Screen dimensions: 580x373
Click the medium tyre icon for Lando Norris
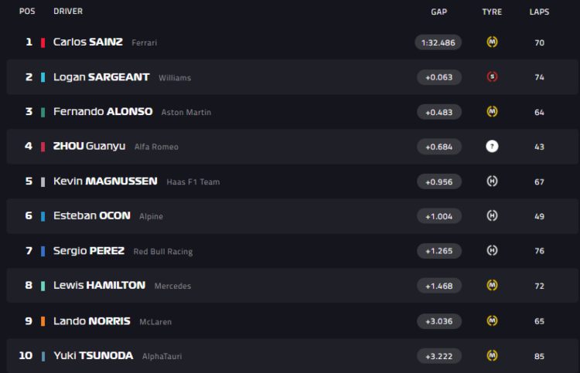[x=492, y=321]
